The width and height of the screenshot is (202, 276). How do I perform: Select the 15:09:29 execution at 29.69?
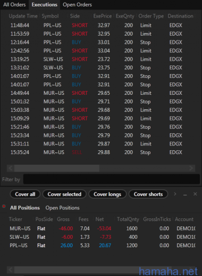(101, 118)
